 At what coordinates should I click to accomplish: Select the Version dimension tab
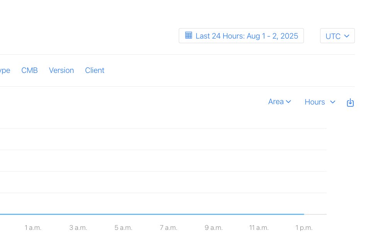click(x=61, y=70)
